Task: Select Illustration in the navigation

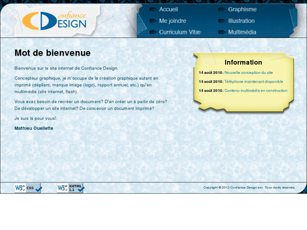Action: pyautogui.click(x=242, y=21)
